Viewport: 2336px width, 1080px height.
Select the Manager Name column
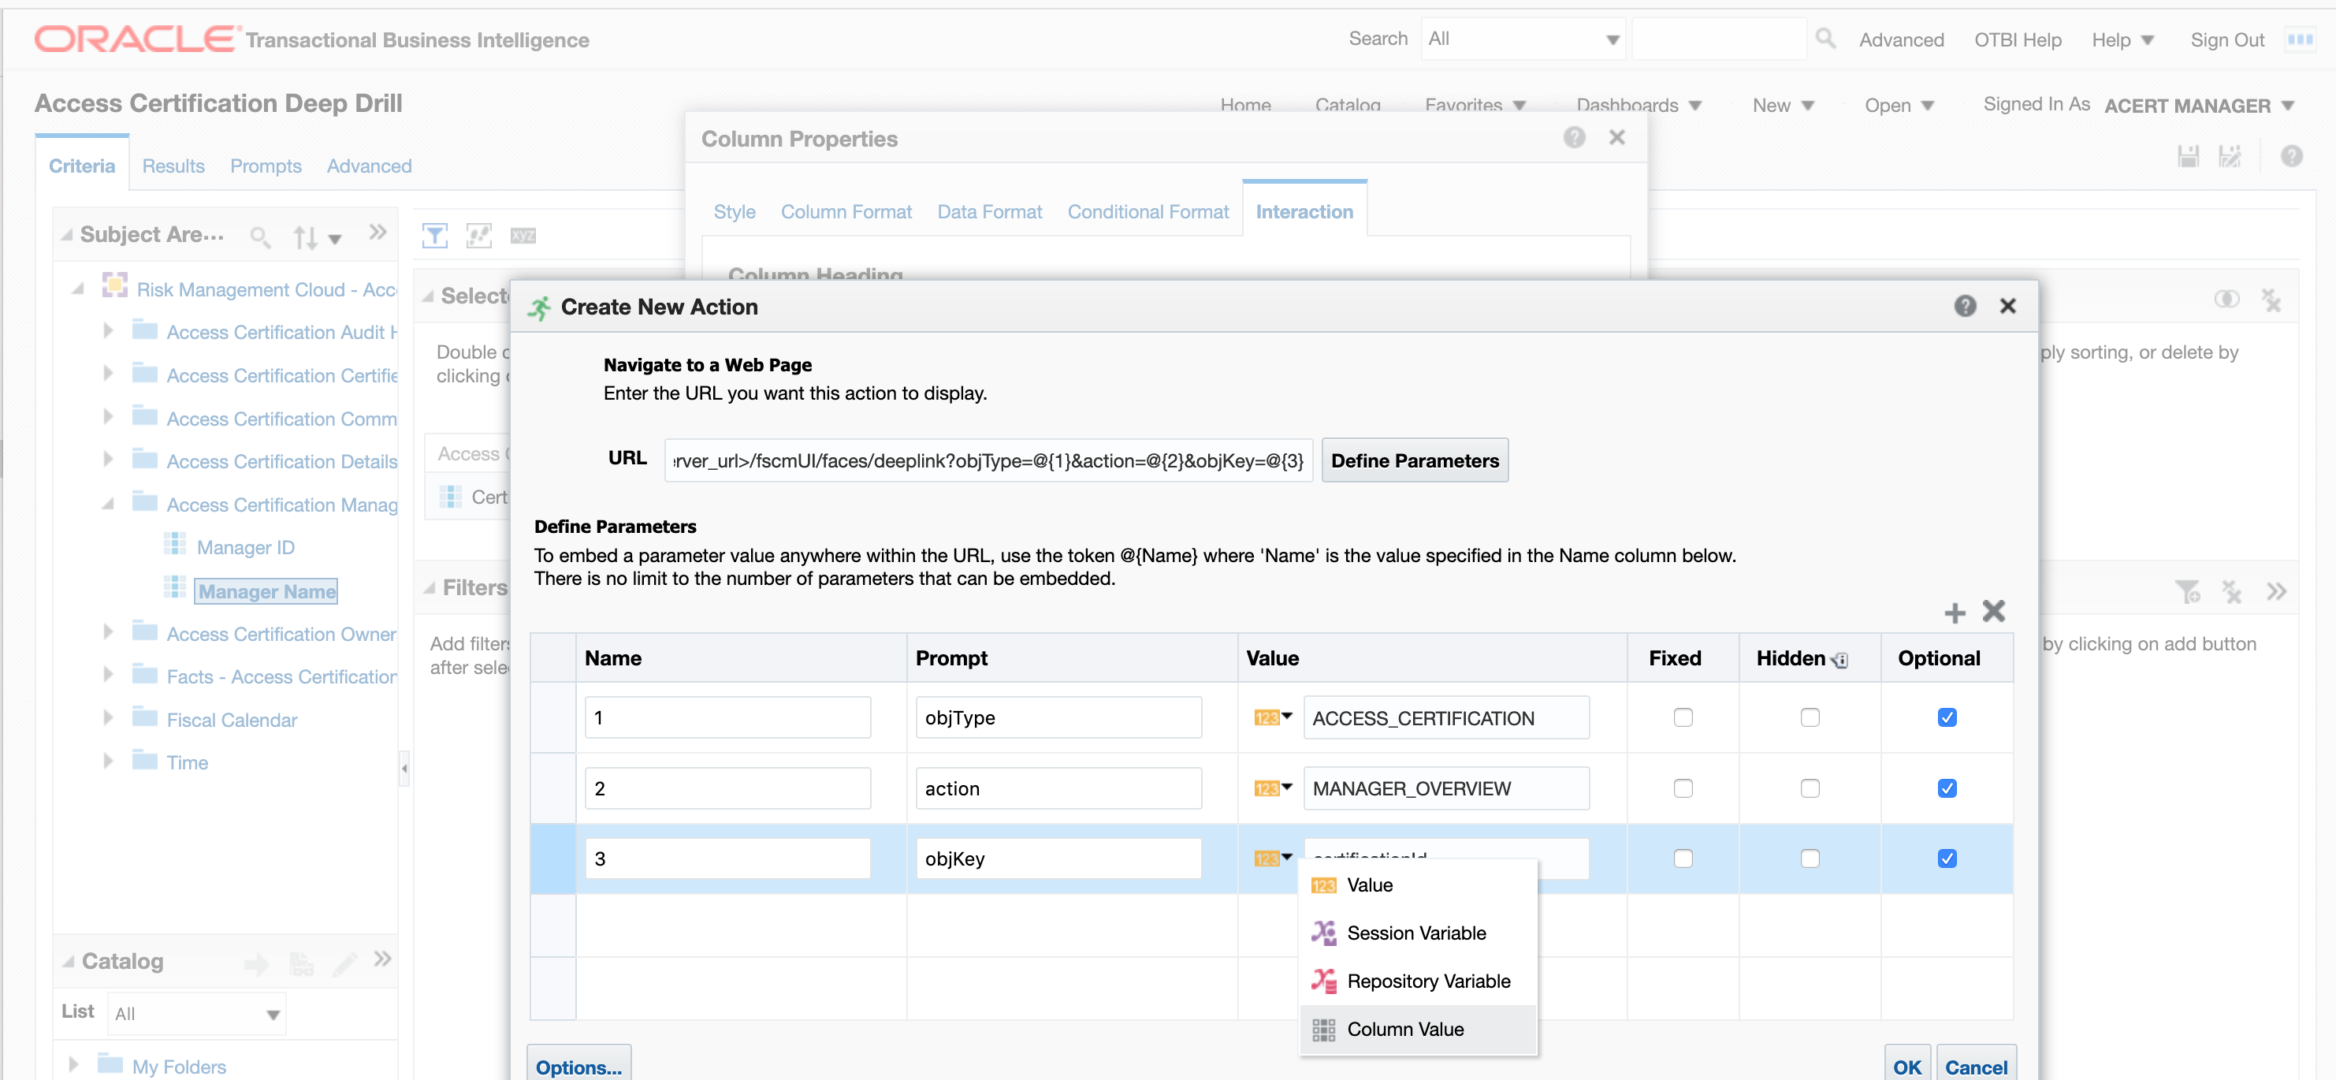click(x=266, y=591)
